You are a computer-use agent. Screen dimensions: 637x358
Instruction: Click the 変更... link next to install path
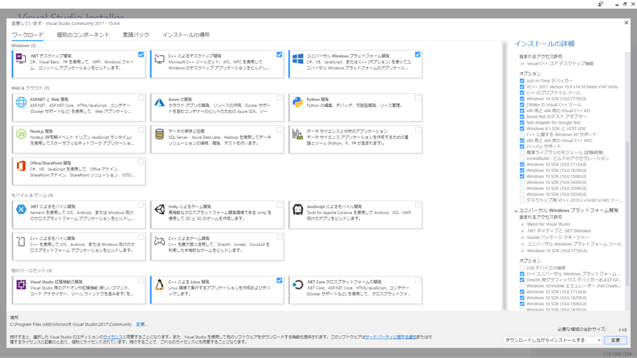point(141,324)
